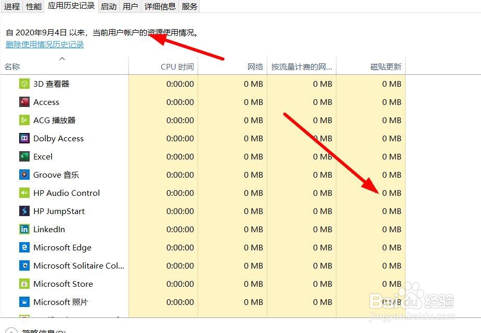Click the Dolby Access app icon
481x333 pixels.
point(24,138)
